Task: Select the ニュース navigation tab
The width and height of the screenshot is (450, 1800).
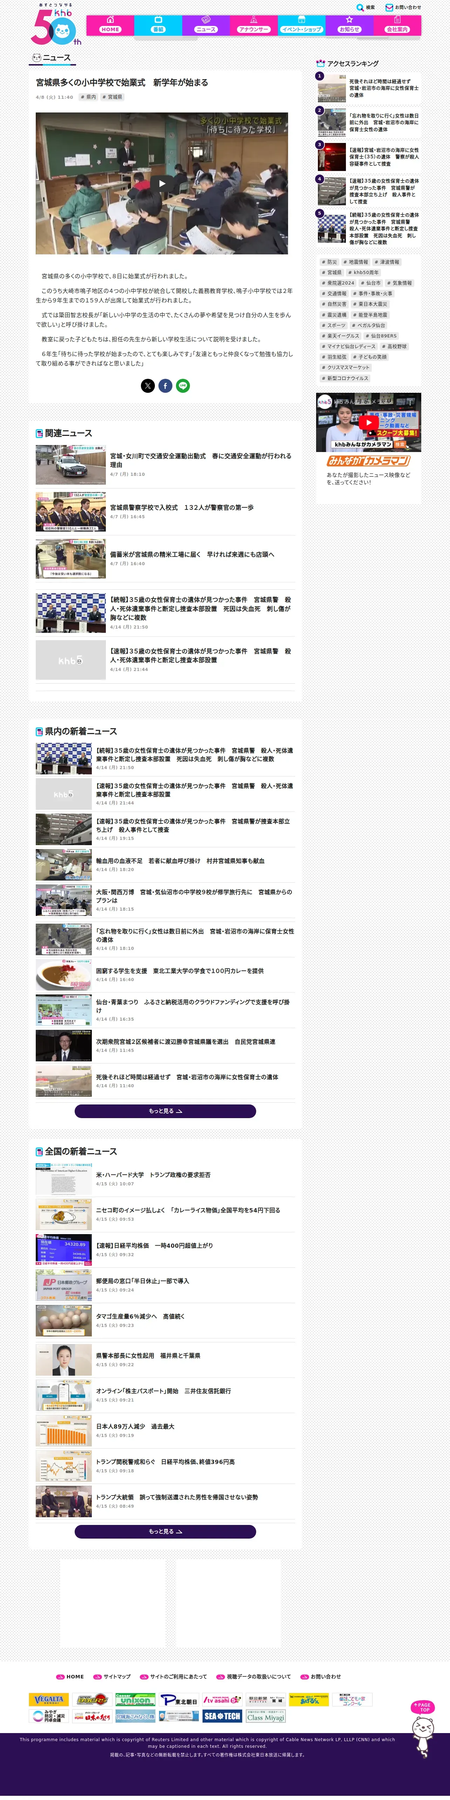Action: [206, 25]
